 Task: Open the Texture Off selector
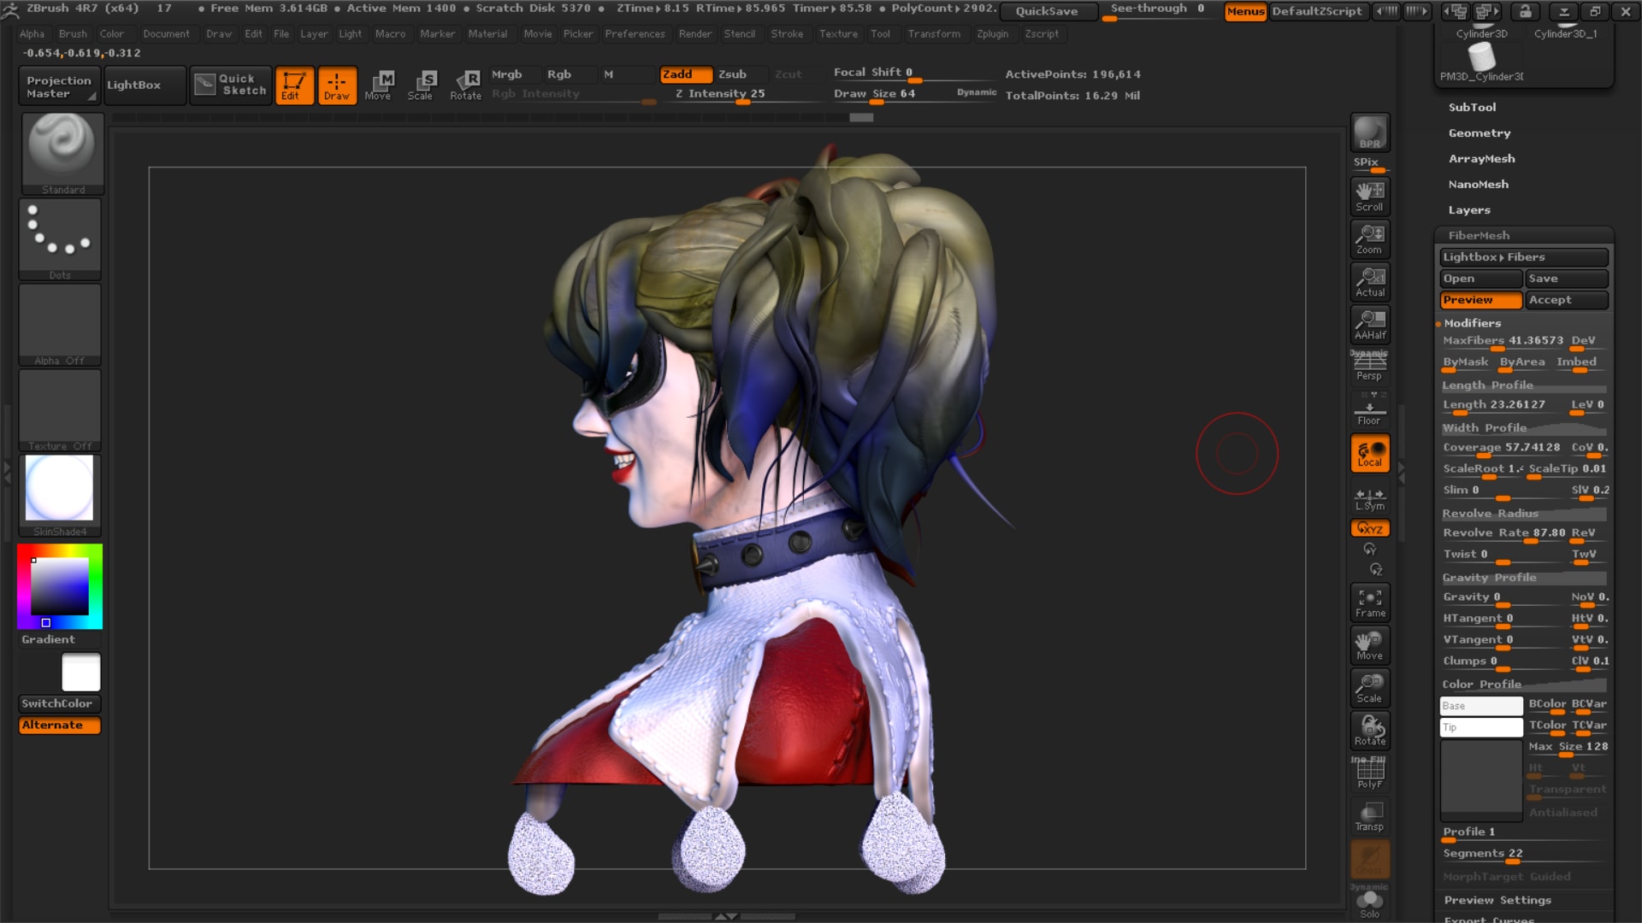60,410
